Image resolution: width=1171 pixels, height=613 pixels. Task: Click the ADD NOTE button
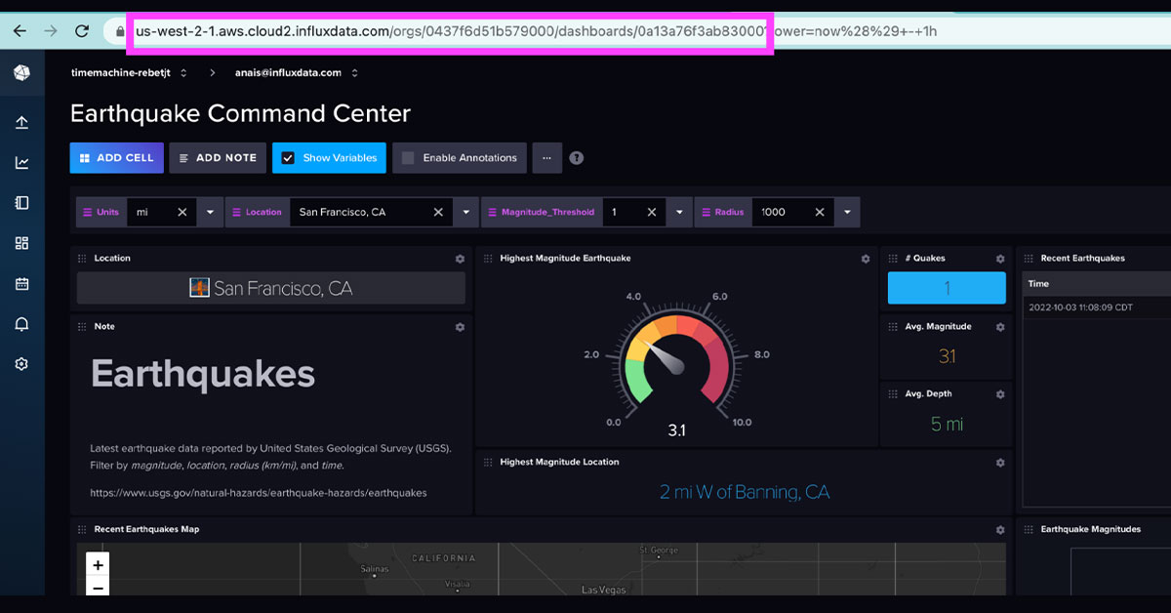tap(218, 158)
